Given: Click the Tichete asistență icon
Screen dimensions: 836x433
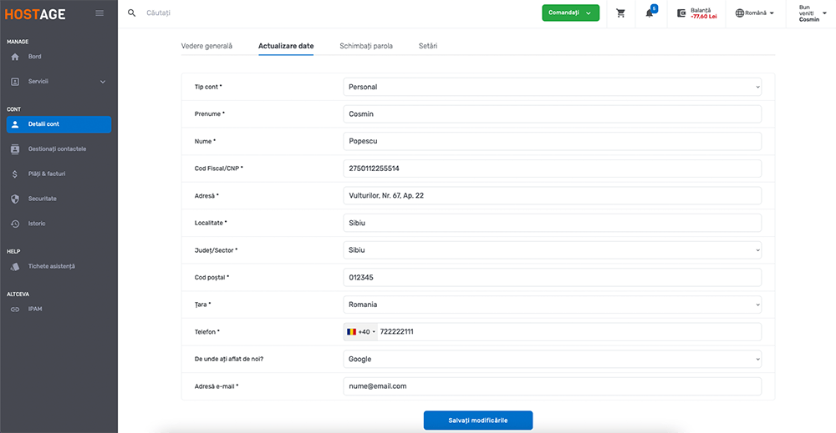Looking at the screenshot, I should 15,266.
